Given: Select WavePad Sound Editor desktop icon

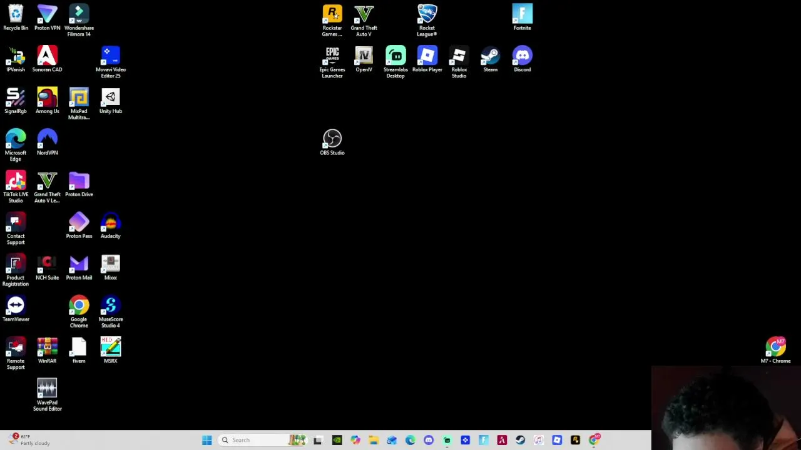Looking at the screenshot, I should (x=48, y=396).
